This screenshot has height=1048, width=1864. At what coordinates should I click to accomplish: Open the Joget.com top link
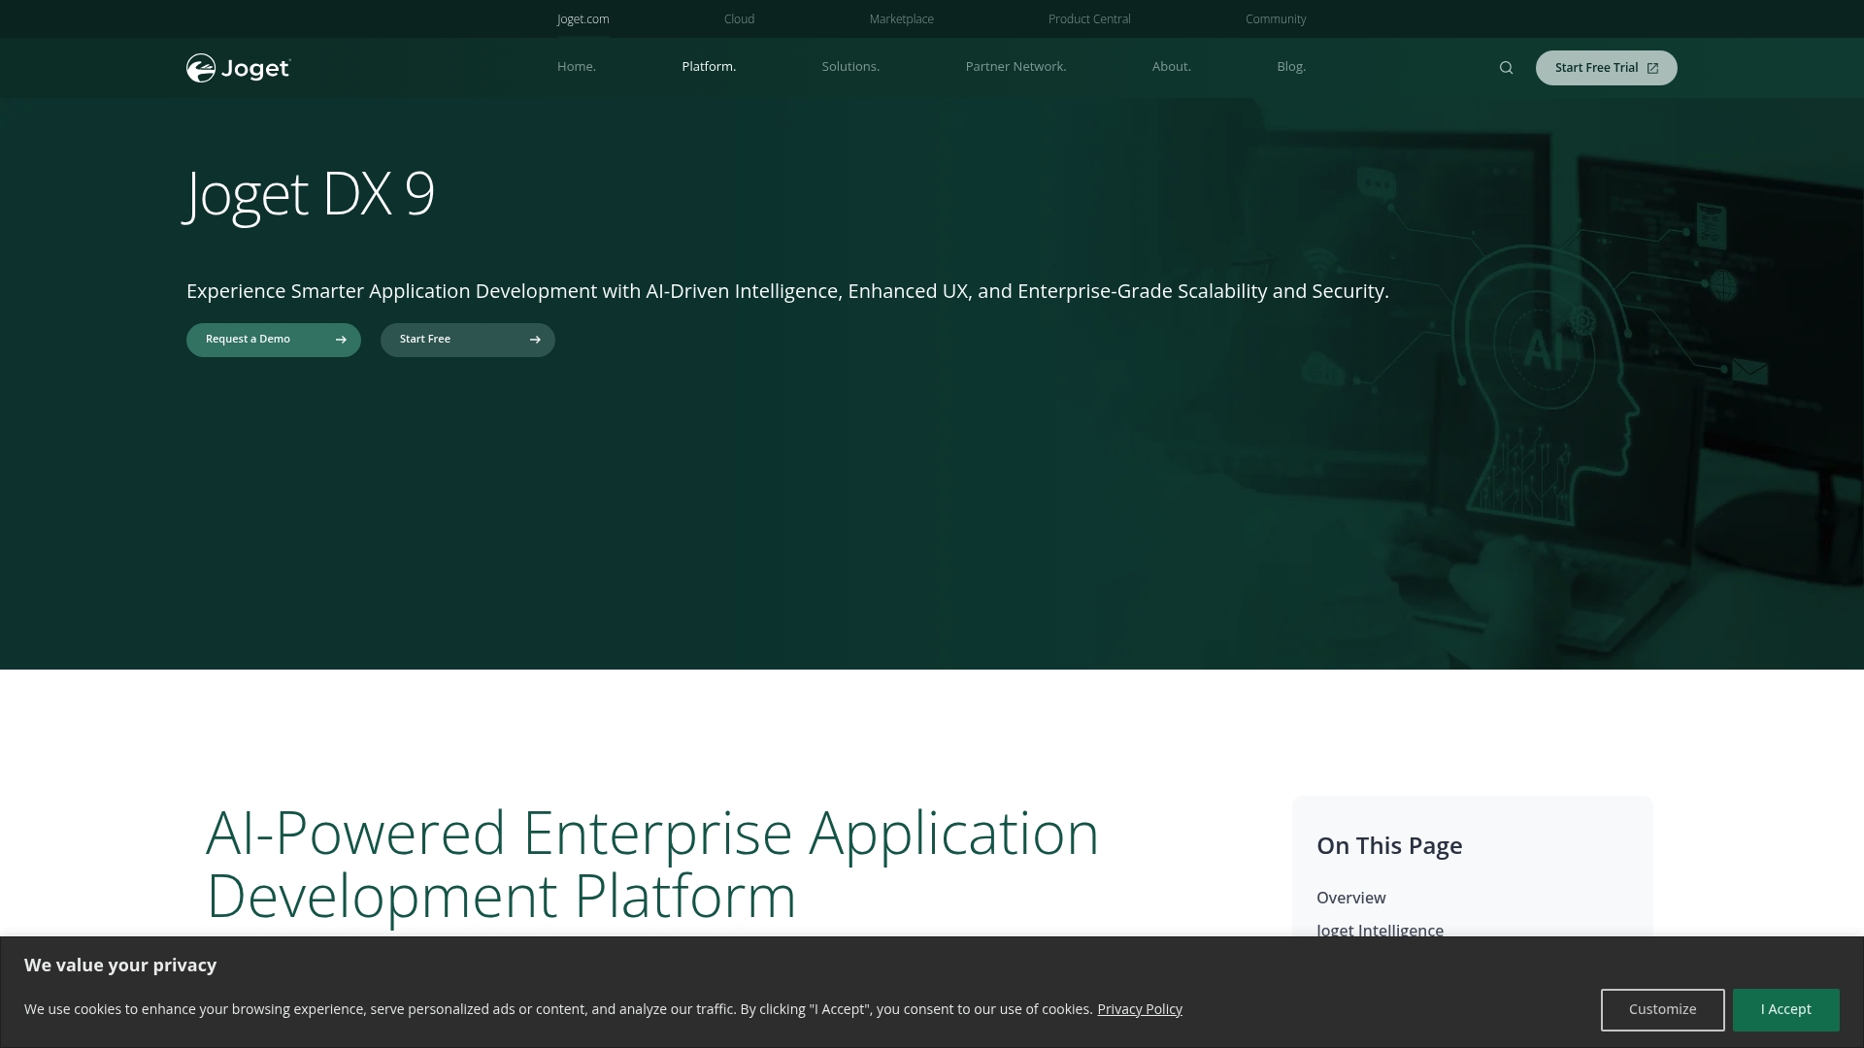[x=583, y=19]
